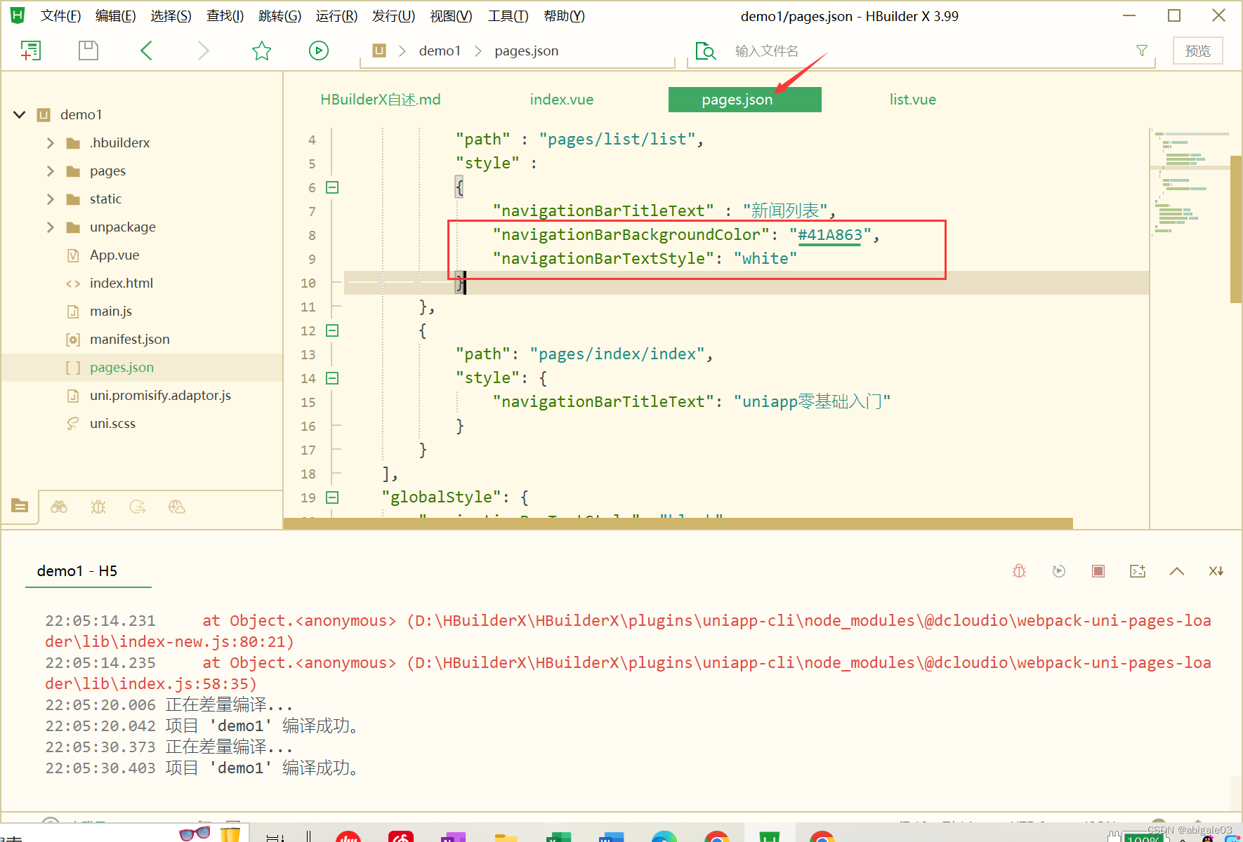Click the editor minimap

pos(1190,182)
